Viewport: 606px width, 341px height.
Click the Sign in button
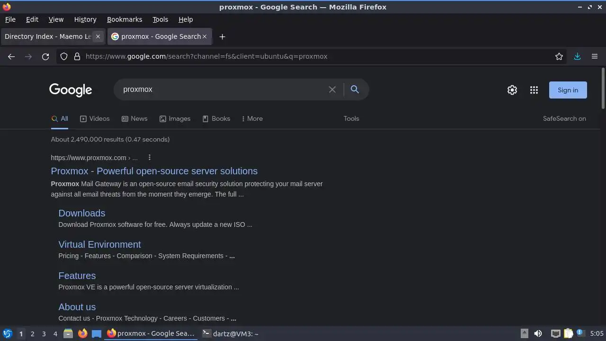(x=568, y=90)
